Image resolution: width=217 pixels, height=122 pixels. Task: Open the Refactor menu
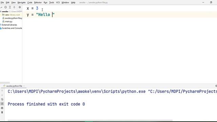pos(38,2)
